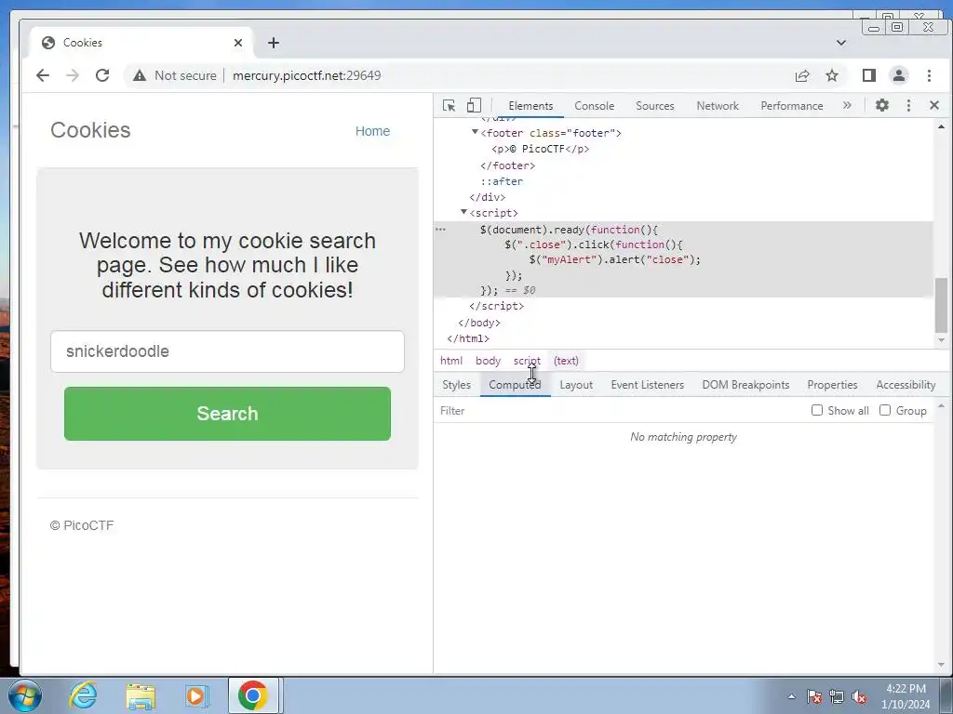Open a new tab with plus button

click(274, 43)
